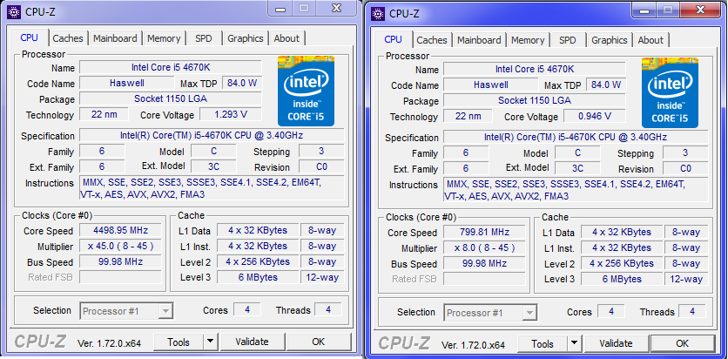Viewport: 728px width, 359px height.
Task: Click Threads count field in right window
Action: [x=692, y=312]
